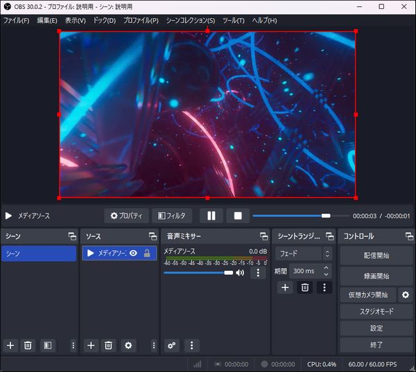416x372 pixels.
Task: Open virtual camera settings gear
Action: [406, 295]
